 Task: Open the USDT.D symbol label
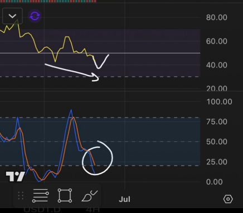click(42, 210)
